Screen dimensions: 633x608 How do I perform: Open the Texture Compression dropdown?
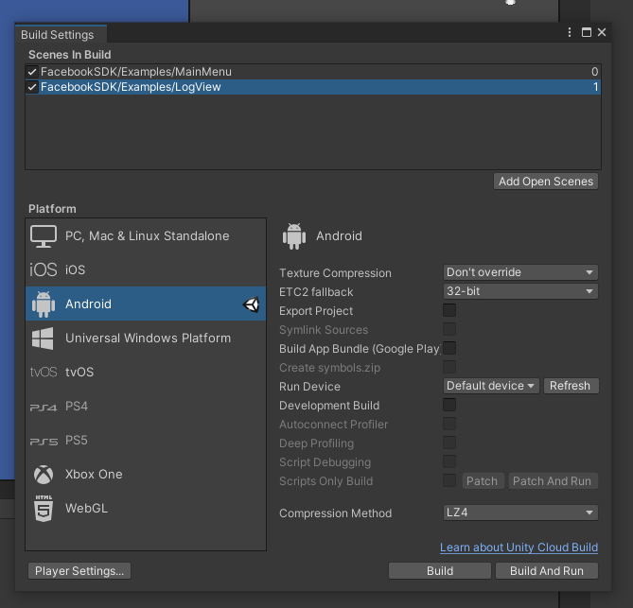[x=520, y=272]
